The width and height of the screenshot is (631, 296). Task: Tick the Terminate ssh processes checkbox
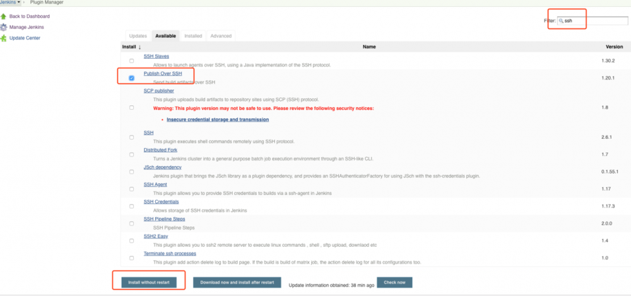click(132, 258)
